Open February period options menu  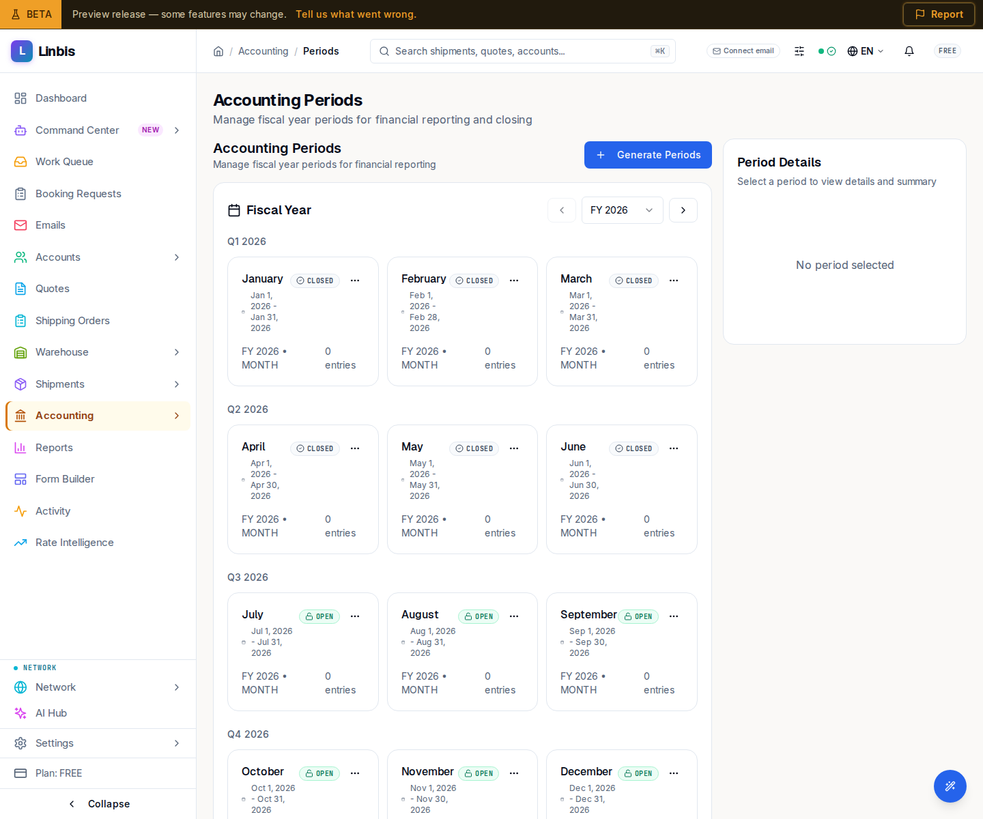pyautogui.click(x=514, y=281)
